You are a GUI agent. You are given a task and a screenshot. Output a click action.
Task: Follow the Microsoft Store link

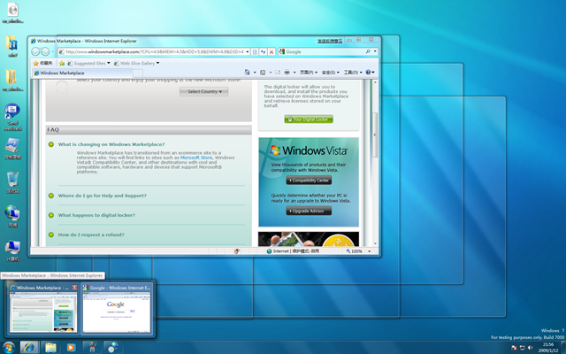[x=196, y=158]
